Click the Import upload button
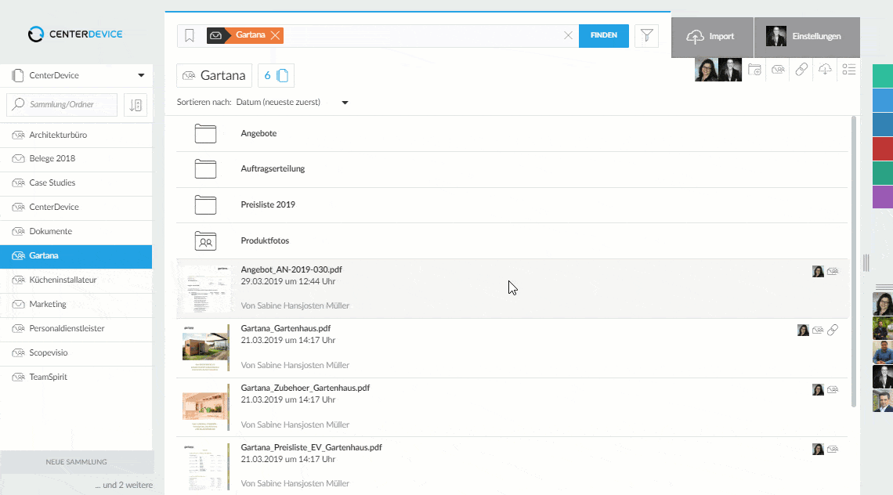Screen dimensions: 893x495 tap(713, 37)
